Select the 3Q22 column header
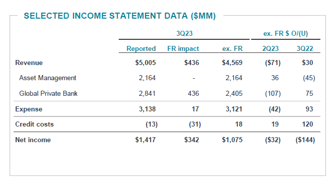 coord(305,48)
